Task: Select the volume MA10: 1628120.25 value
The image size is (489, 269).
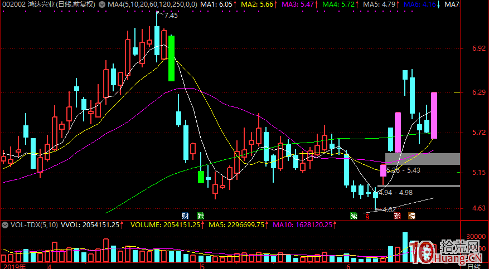Action: point(303,224)
